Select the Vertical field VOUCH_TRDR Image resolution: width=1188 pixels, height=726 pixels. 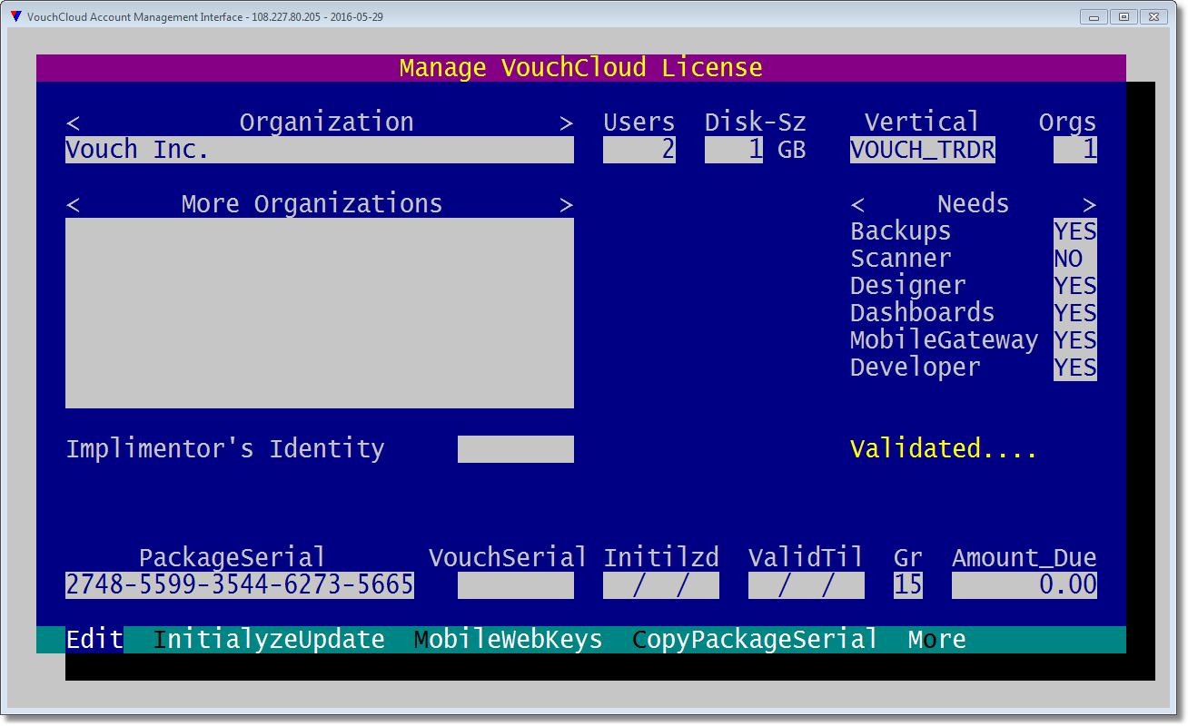coord(923,150)
